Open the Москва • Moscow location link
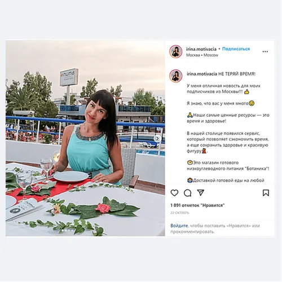 [202, 55]
